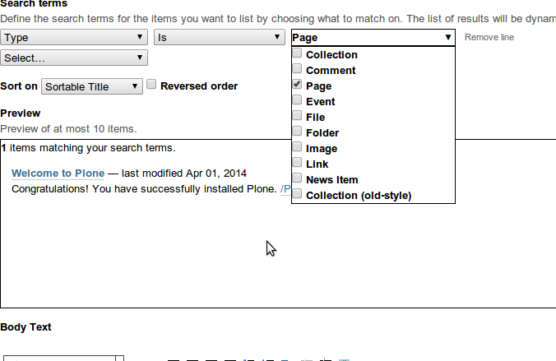The height and width of the screenshot is (361, 556).
Task: Select the Collection (old-style) checkbox
Action: (297, 195)
